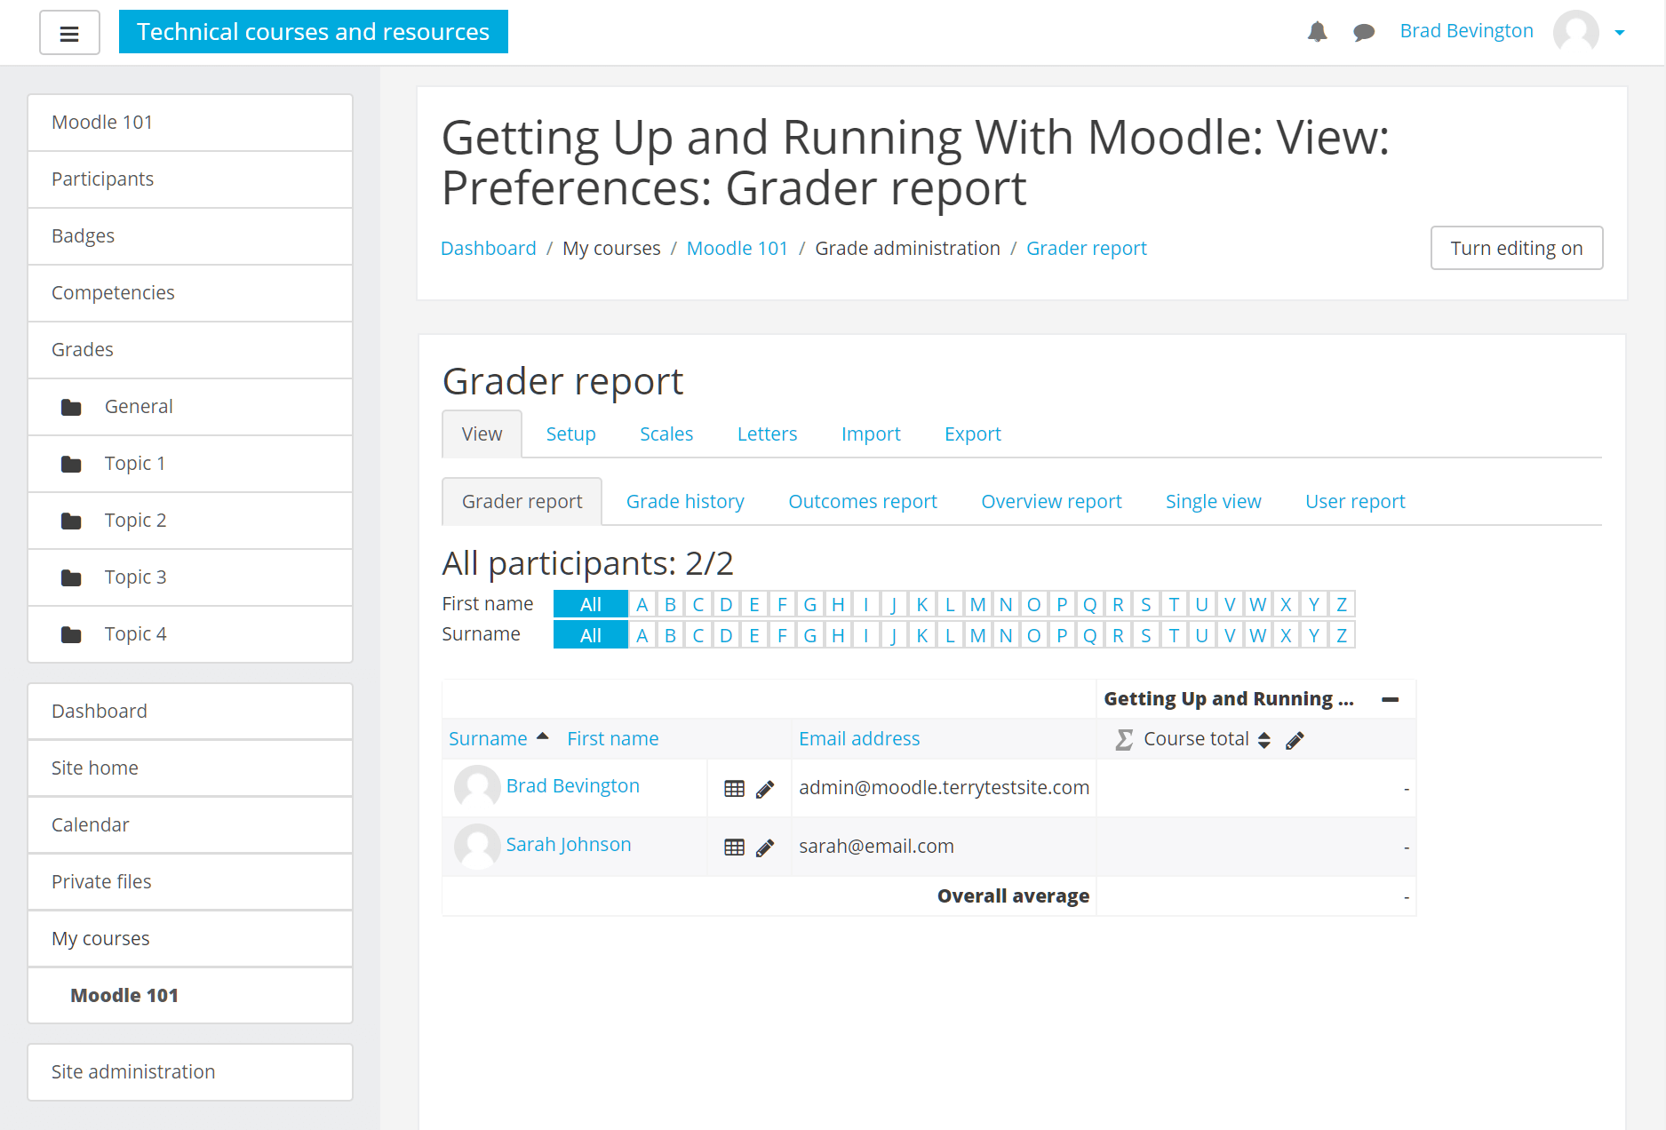Open Site home in the sidebar
Screen dimensions: 1666x1130
point(190,768)
